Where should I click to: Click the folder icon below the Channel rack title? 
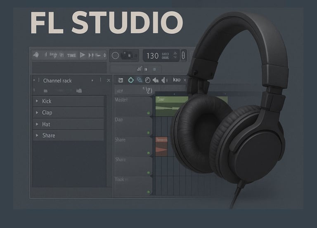79,91
